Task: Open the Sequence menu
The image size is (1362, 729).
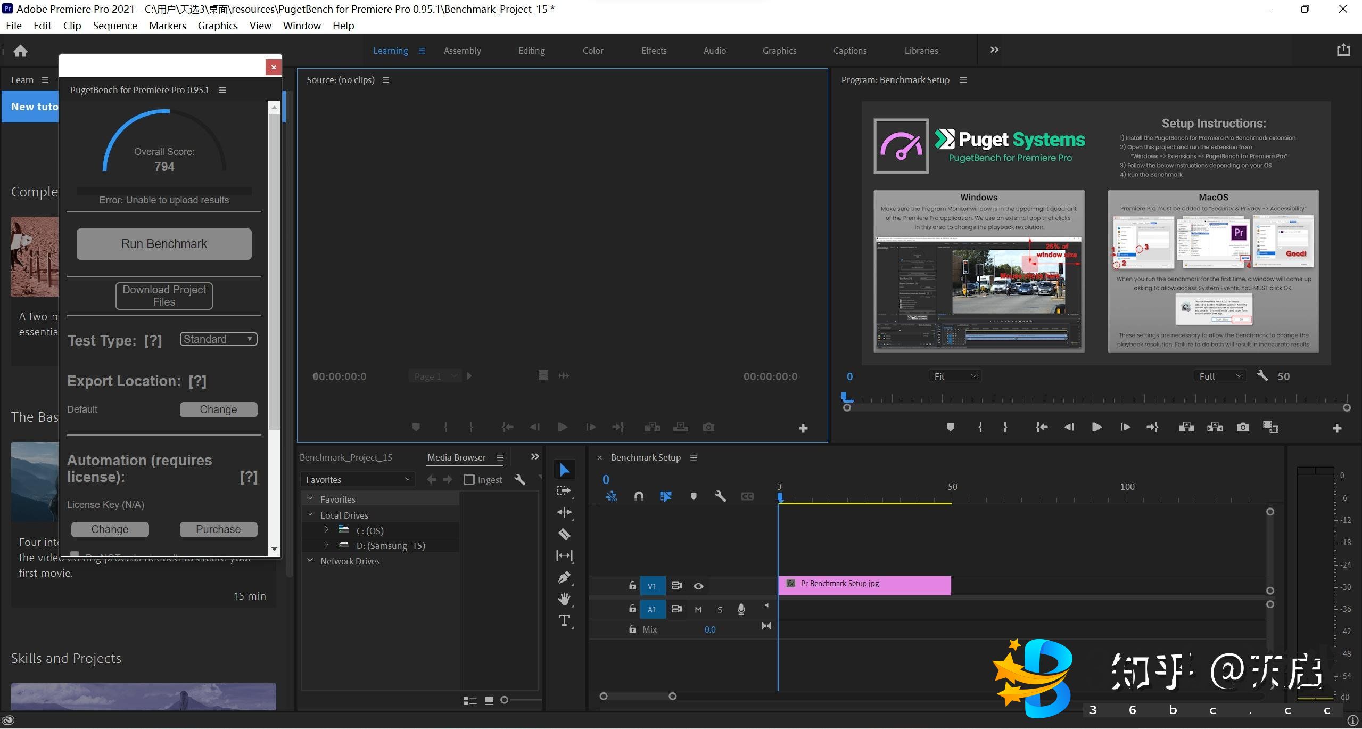Action: point(114,26)
